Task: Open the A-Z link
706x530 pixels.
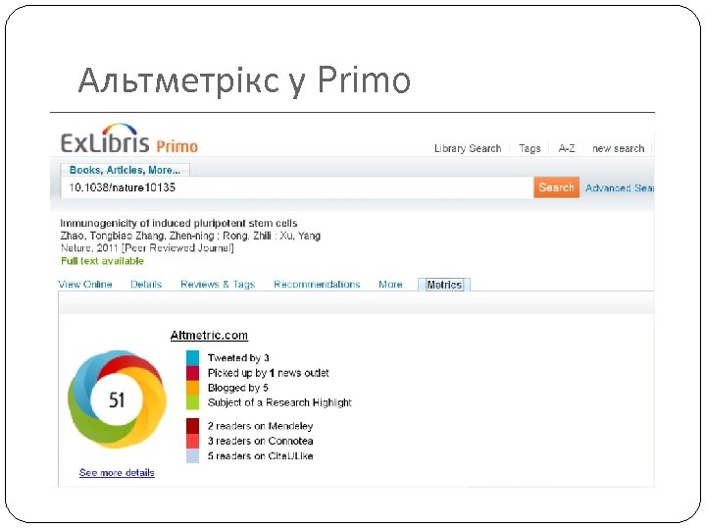Action: pyautogui.click(x=567, y=148)
